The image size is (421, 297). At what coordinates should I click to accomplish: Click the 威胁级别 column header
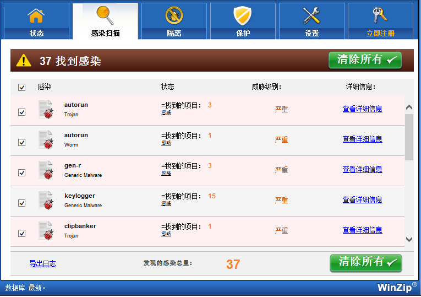[x=266, y=87]
